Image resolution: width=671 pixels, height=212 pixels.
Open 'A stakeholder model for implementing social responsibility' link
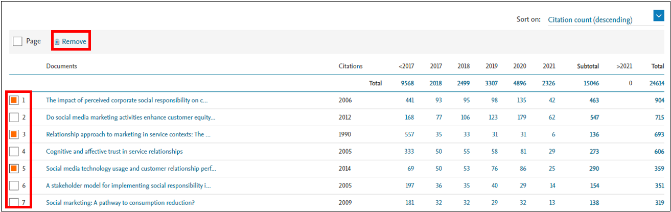point(128,185)
